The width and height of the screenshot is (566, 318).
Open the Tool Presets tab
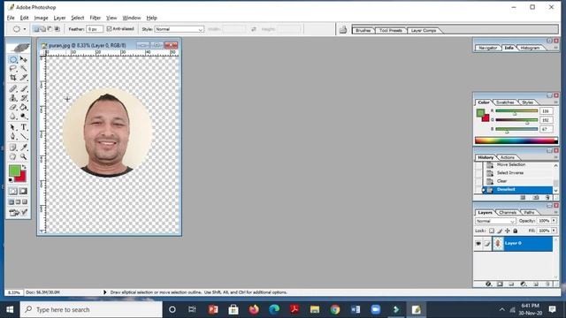(391, 30)
